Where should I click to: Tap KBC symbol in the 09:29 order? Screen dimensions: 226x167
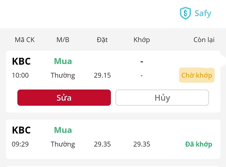click(x=21, y=130)
